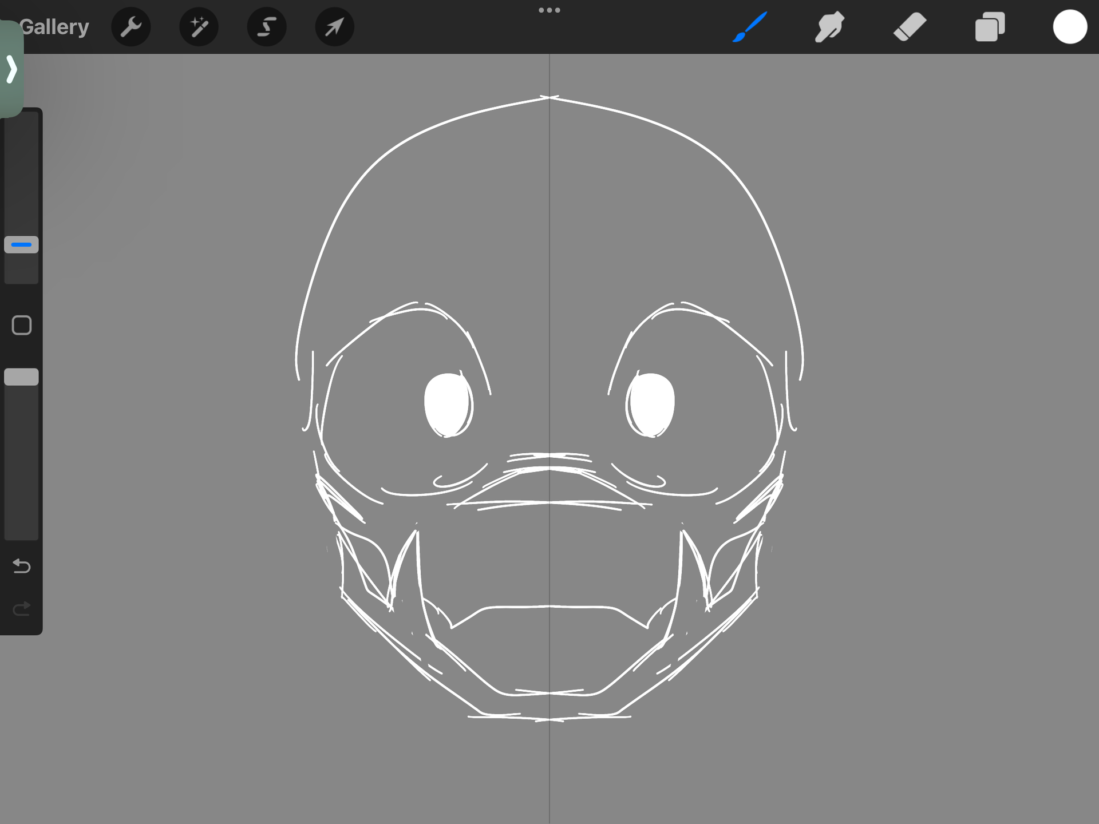Redo the last undone stroke
Image resolution: width=1099 pixels, height=824 pixels.
click(x=22, y=609)
